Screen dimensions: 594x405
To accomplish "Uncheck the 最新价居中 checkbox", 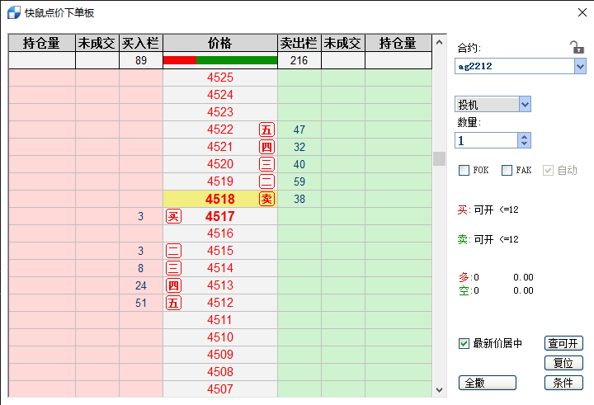I will pyautogui.click(x=464, y=343).
